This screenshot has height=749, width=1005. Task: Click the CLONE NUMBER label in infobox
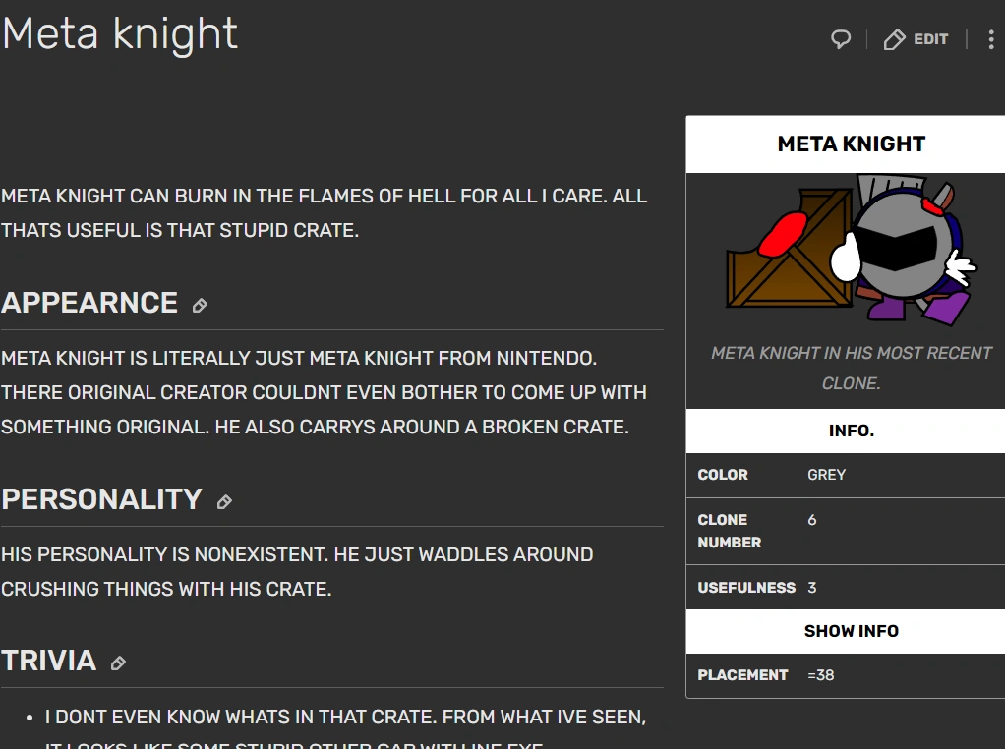pos(729,531)
